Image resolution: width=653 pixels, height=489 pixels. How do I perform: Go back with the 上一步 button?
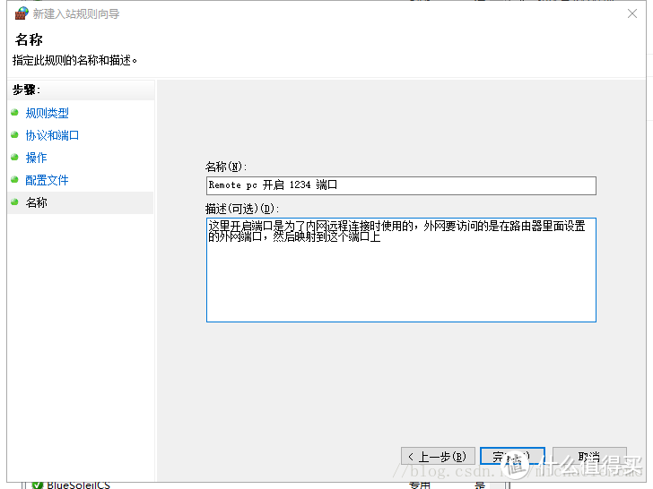[x=436, y=457]
